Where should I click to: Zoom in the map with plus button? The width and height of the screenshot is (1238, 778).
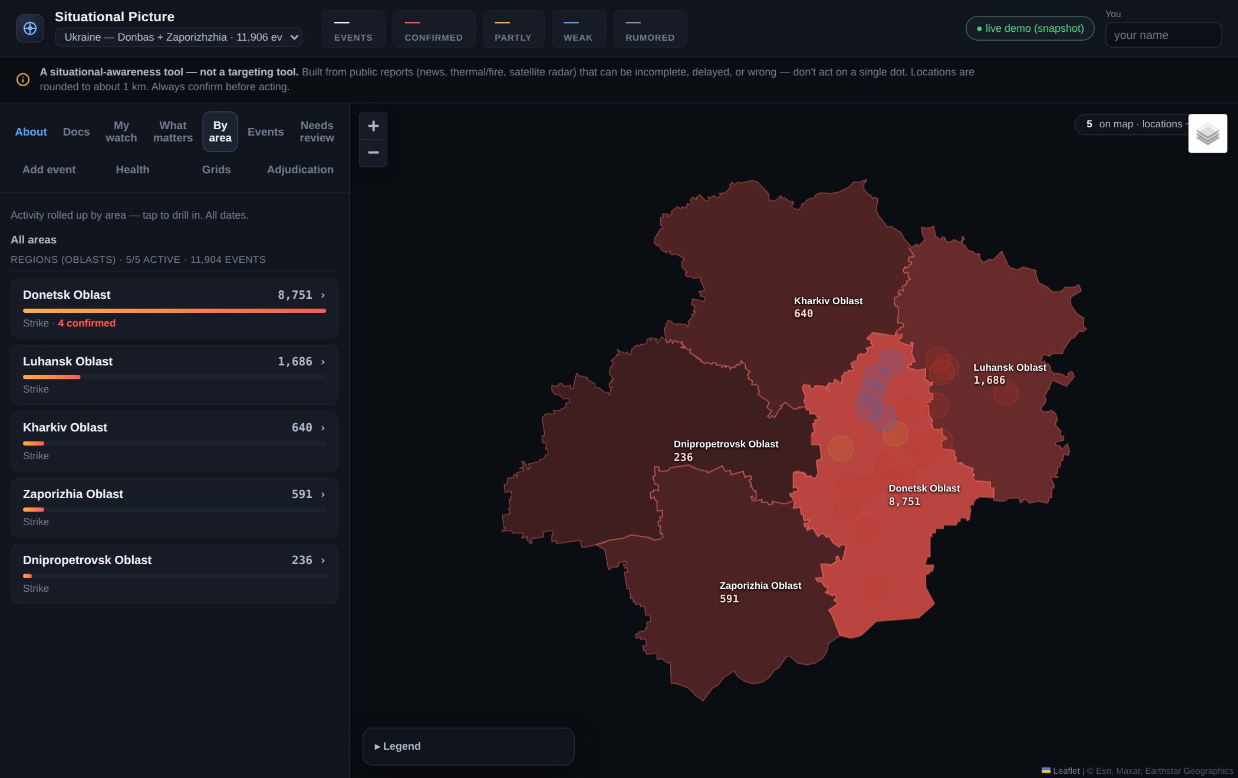(373, 126)
